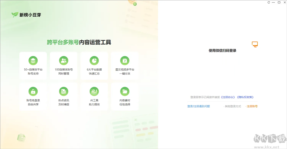Click the 注册账号 link
This screenshot has height=149, width=287.
[x=252, y=106]
